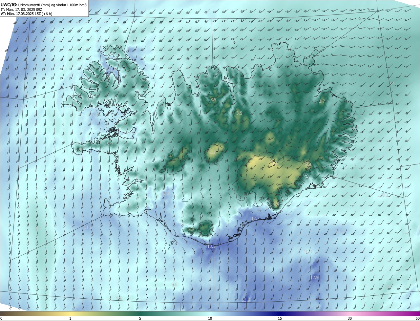The height and width of the screenshot is (321, 420).
Task: Click the 'IT: Mán. 17. 03. 2025 09Z' line
Action: [x=21, y=9]
